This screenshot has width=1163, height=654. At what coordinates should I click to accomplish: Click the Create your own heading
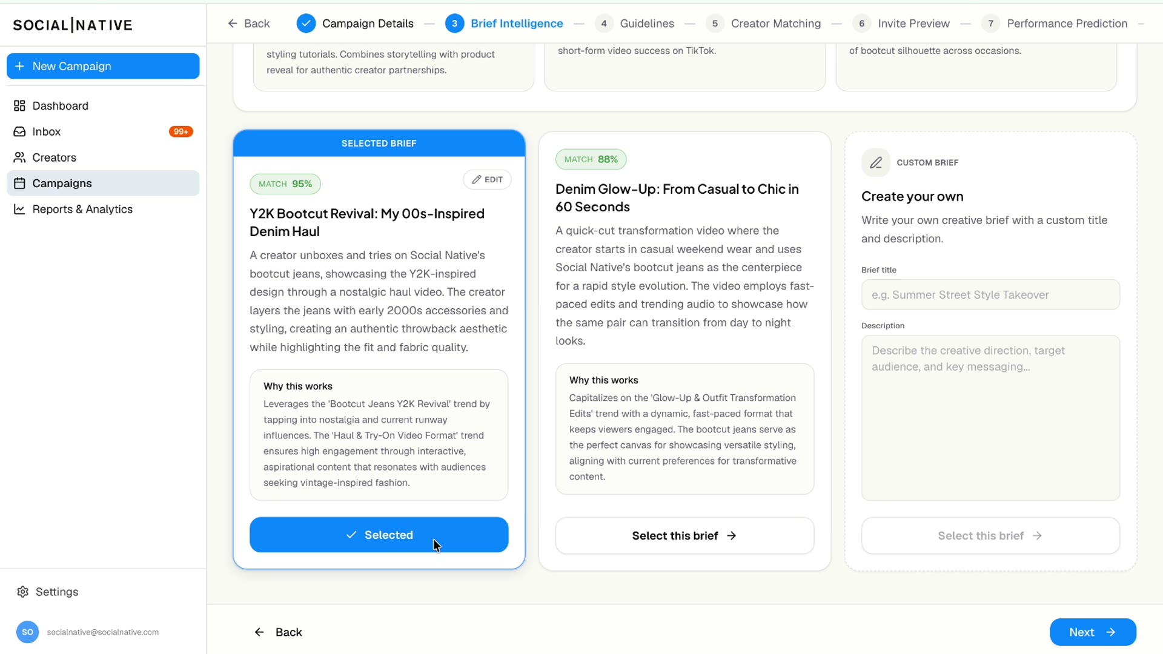coord(912,196)
